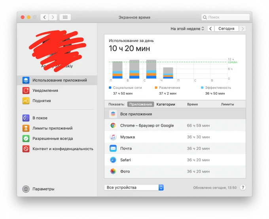This screenshot has width=269, height=219.
Task: Click the Все приложения stacked icon
Action: click(113, 114)
